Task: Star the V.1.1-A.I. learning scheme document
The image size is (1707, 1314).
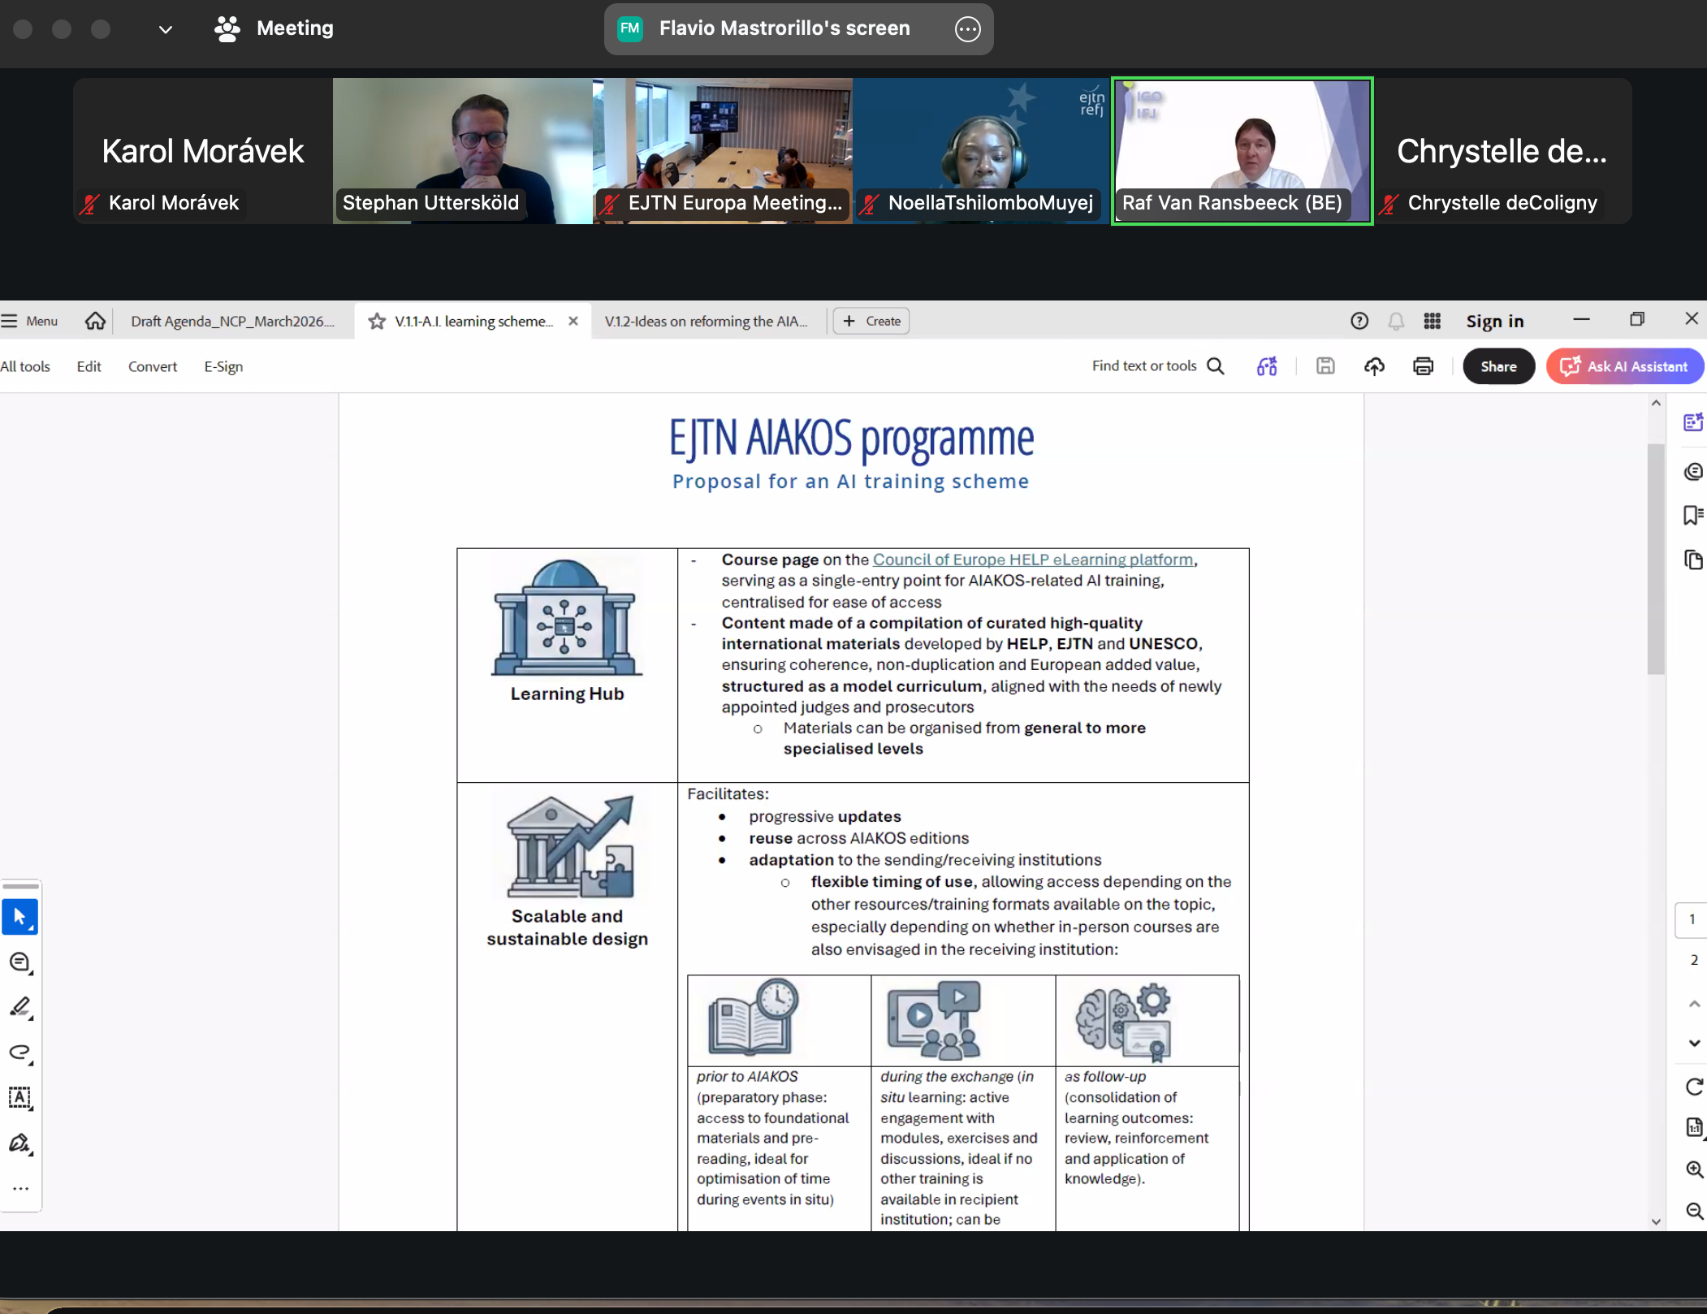Action: [x=377, y=321]
